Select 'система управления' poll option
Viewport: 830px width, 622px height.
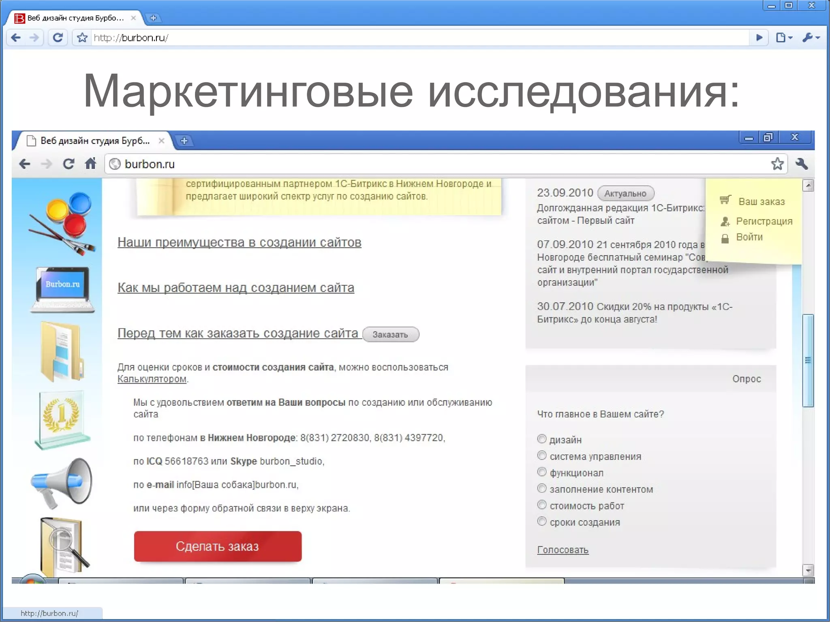coord(542,455)
